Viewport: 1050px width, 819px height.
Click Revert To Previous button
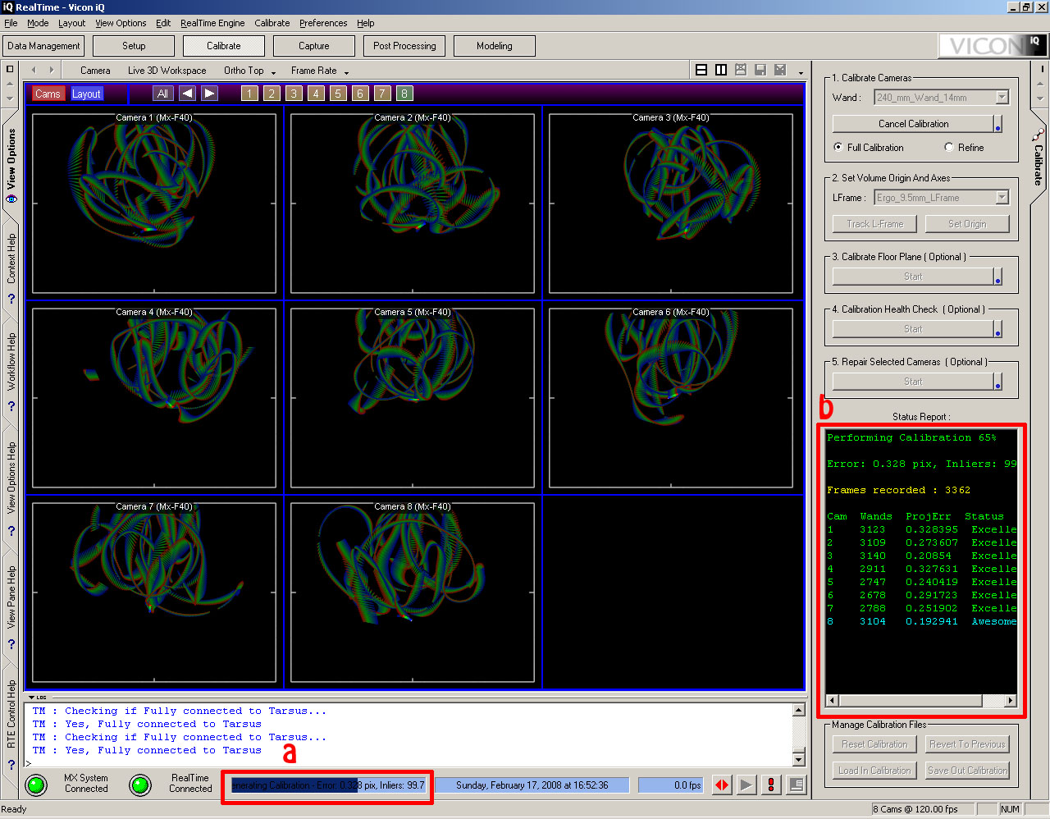point(967,744)
